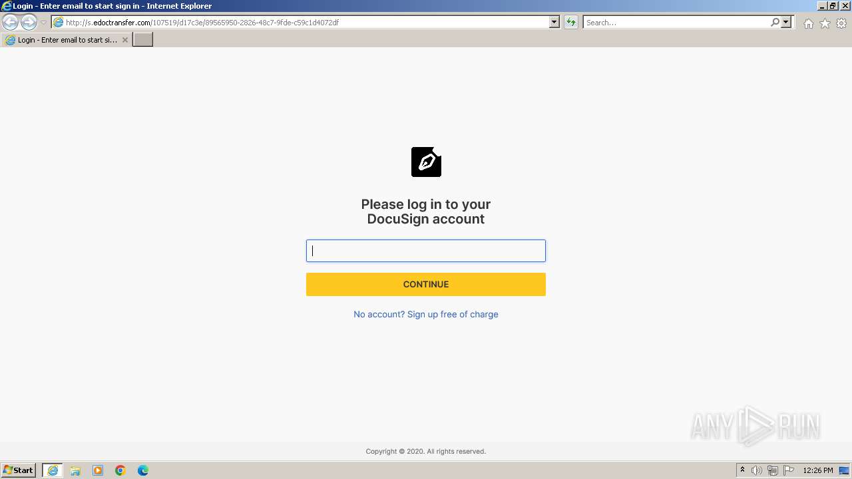Show hidden system tray icons
The height and width of the screenshot is (479, 852).
click(742, 470)
